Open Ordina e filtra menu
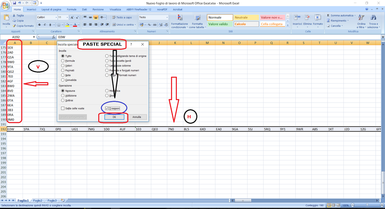Screen dimensions: 385x209 tap(361, 22)
